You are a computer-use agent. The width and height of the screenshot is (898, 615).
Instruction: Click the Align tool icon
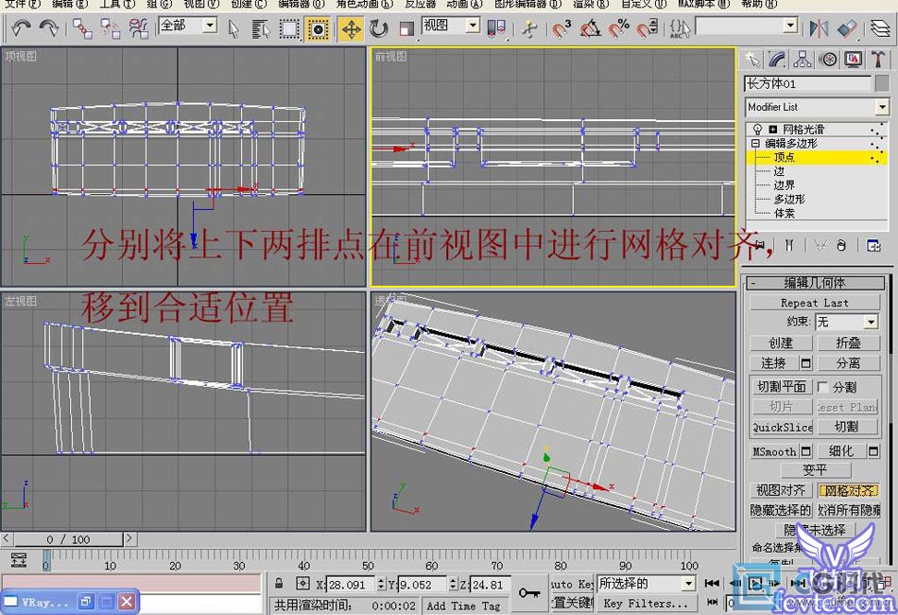coord(846,28)
